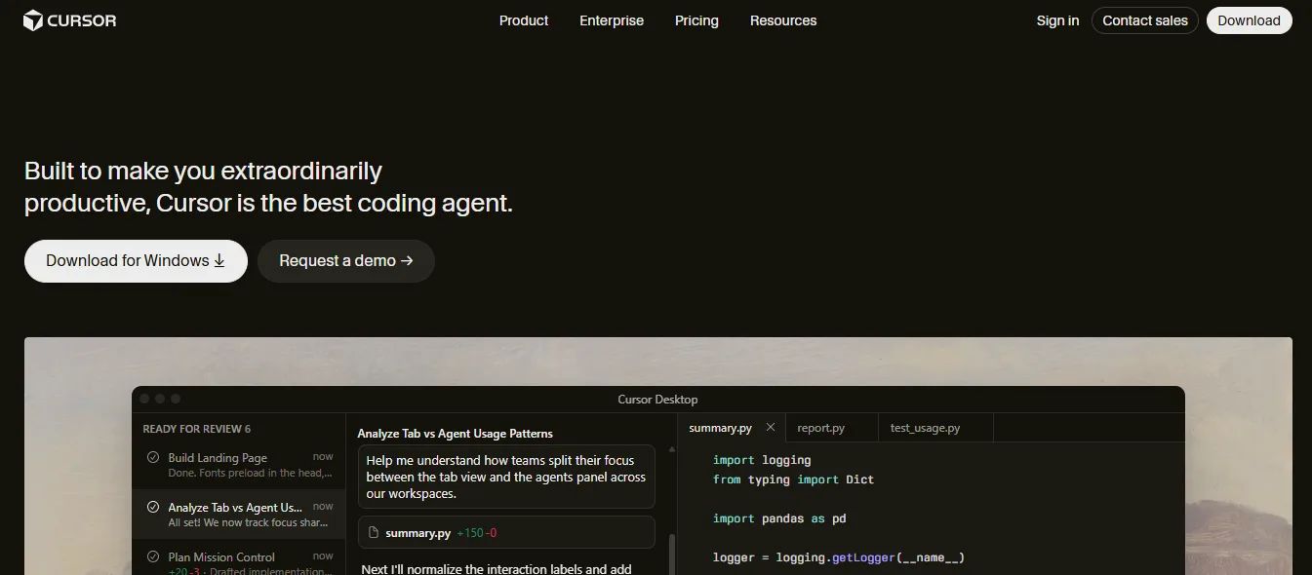This screenshot has width=1312, height=575.
Task: Select the Build Landing Page task item
Action: 239,465
